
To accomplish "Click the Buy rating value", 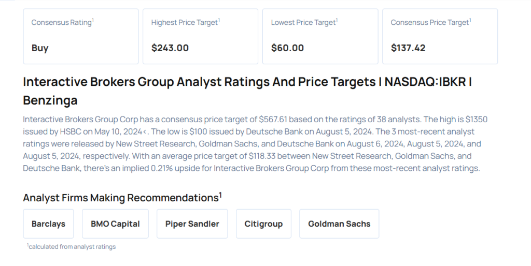I will [x=40, y=48].
